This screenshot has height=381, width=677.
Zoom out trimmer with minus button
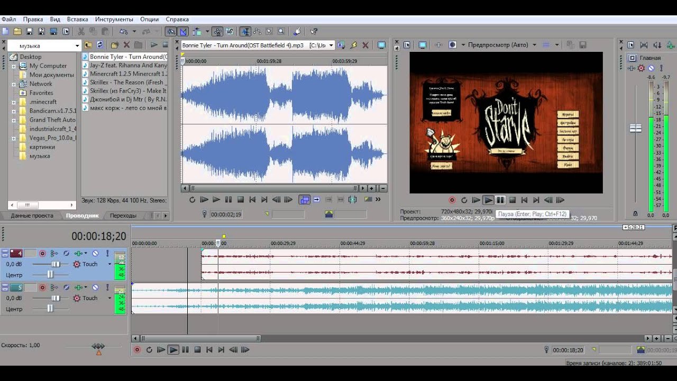click(x=383, y=188)
